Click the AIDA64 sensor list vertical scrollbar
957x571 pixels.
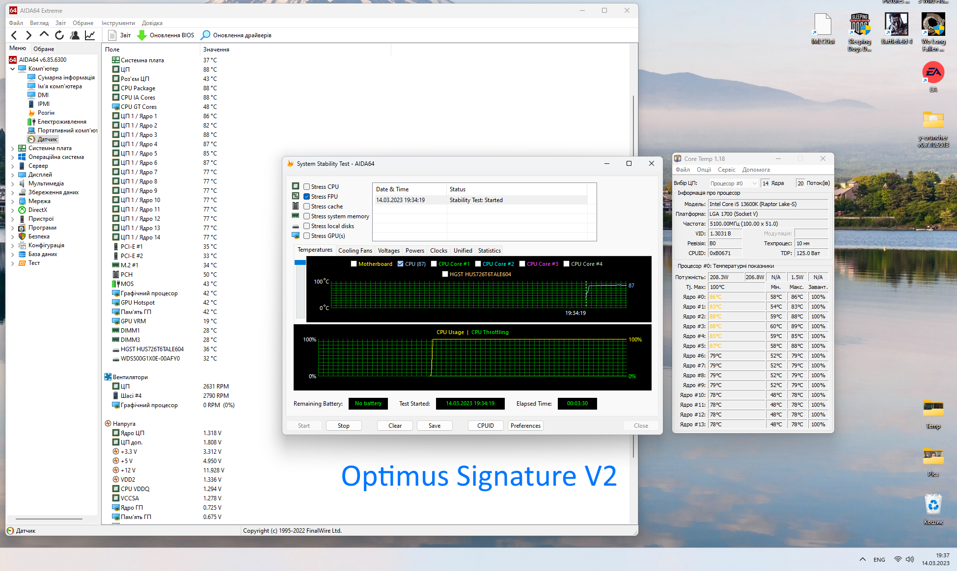pyautogui.click(x=633, y=276)
